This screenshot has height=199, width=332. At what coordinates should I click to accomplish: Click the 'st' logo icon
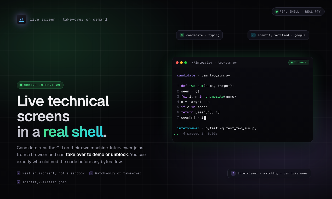[21, 19]
